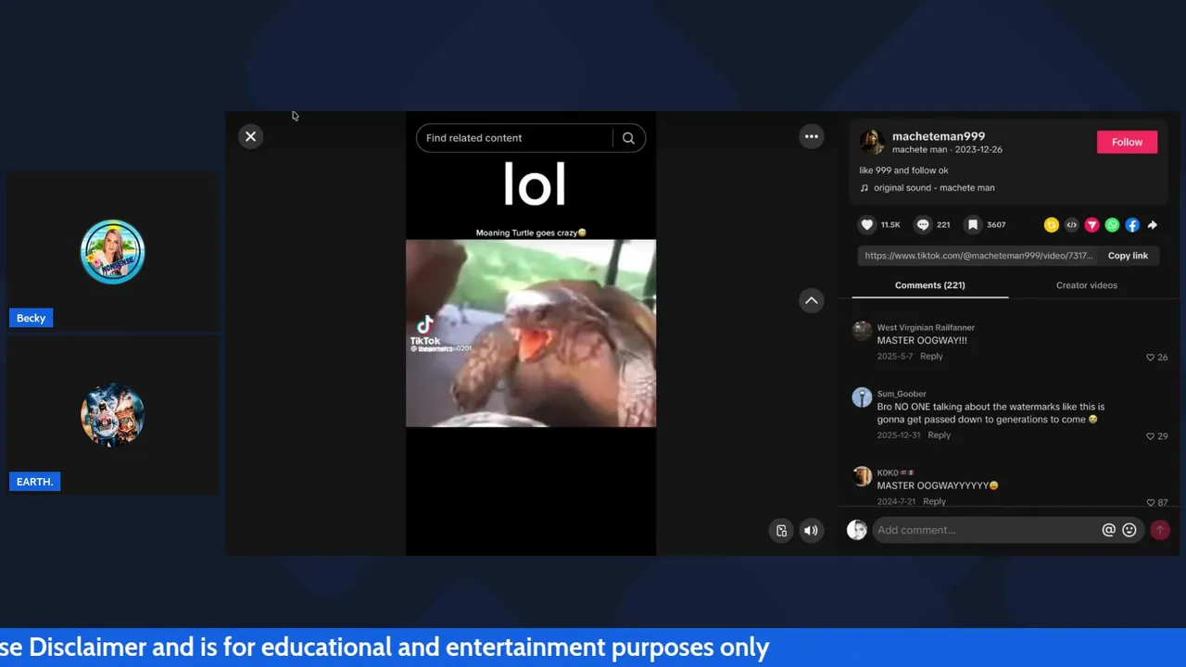Click in Add comment field

[985, 530]
